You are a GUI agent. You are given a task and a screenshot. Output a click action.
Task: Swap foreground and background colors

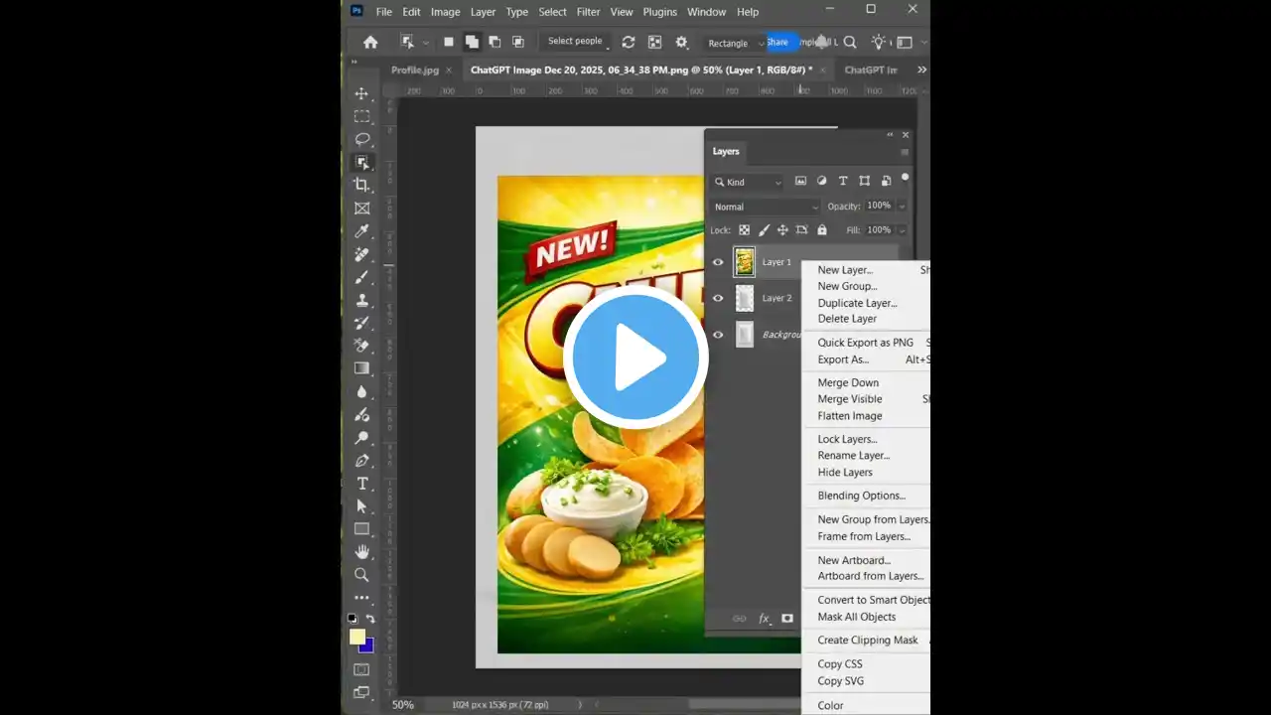[x=370, y=619]
